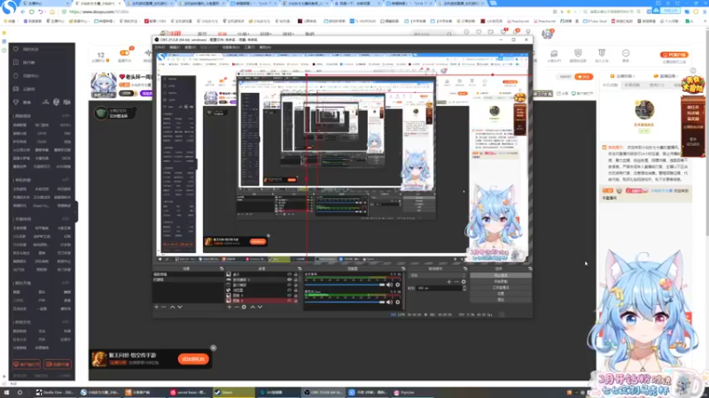Click the browser back arrow
The width and height of the screenshot is (709, 398).
coord(23,11)
